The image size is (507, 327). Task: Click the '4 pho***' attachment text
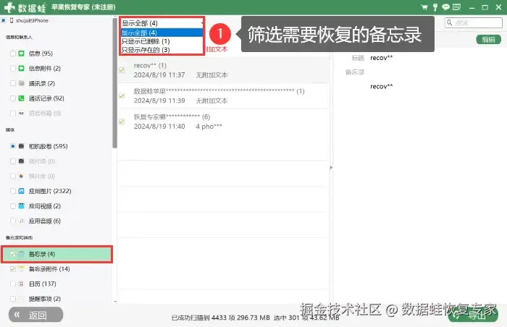[x=209, y=127]
